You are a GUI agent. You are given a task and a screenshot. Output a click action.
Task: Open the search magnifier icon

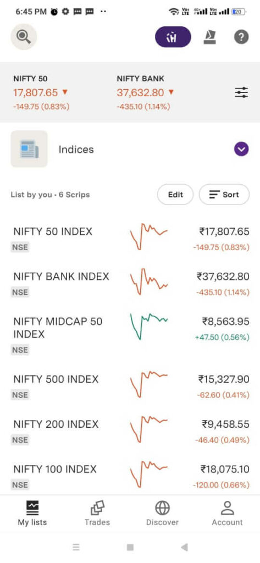[24, 37]
